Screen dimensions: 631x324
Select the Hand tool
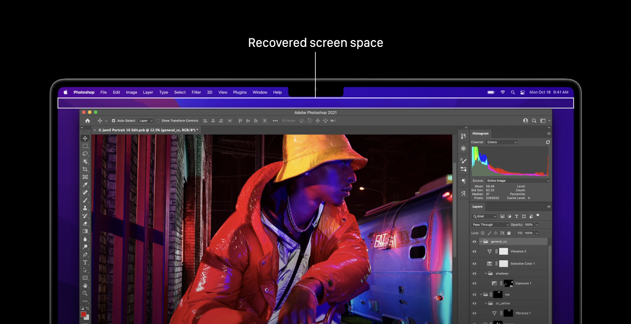[x=85, y=286]
